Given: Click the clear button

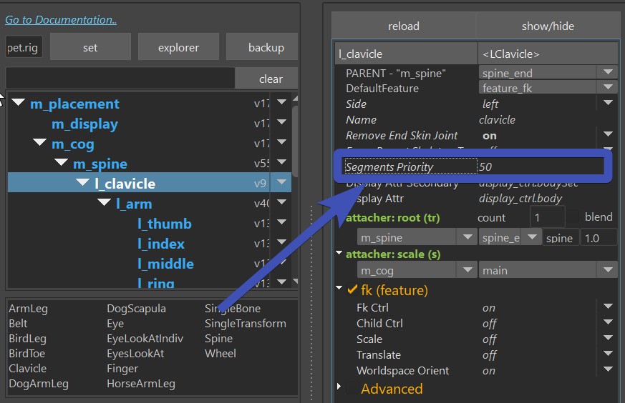Looking at the screenshot, I should click(270, 79).
